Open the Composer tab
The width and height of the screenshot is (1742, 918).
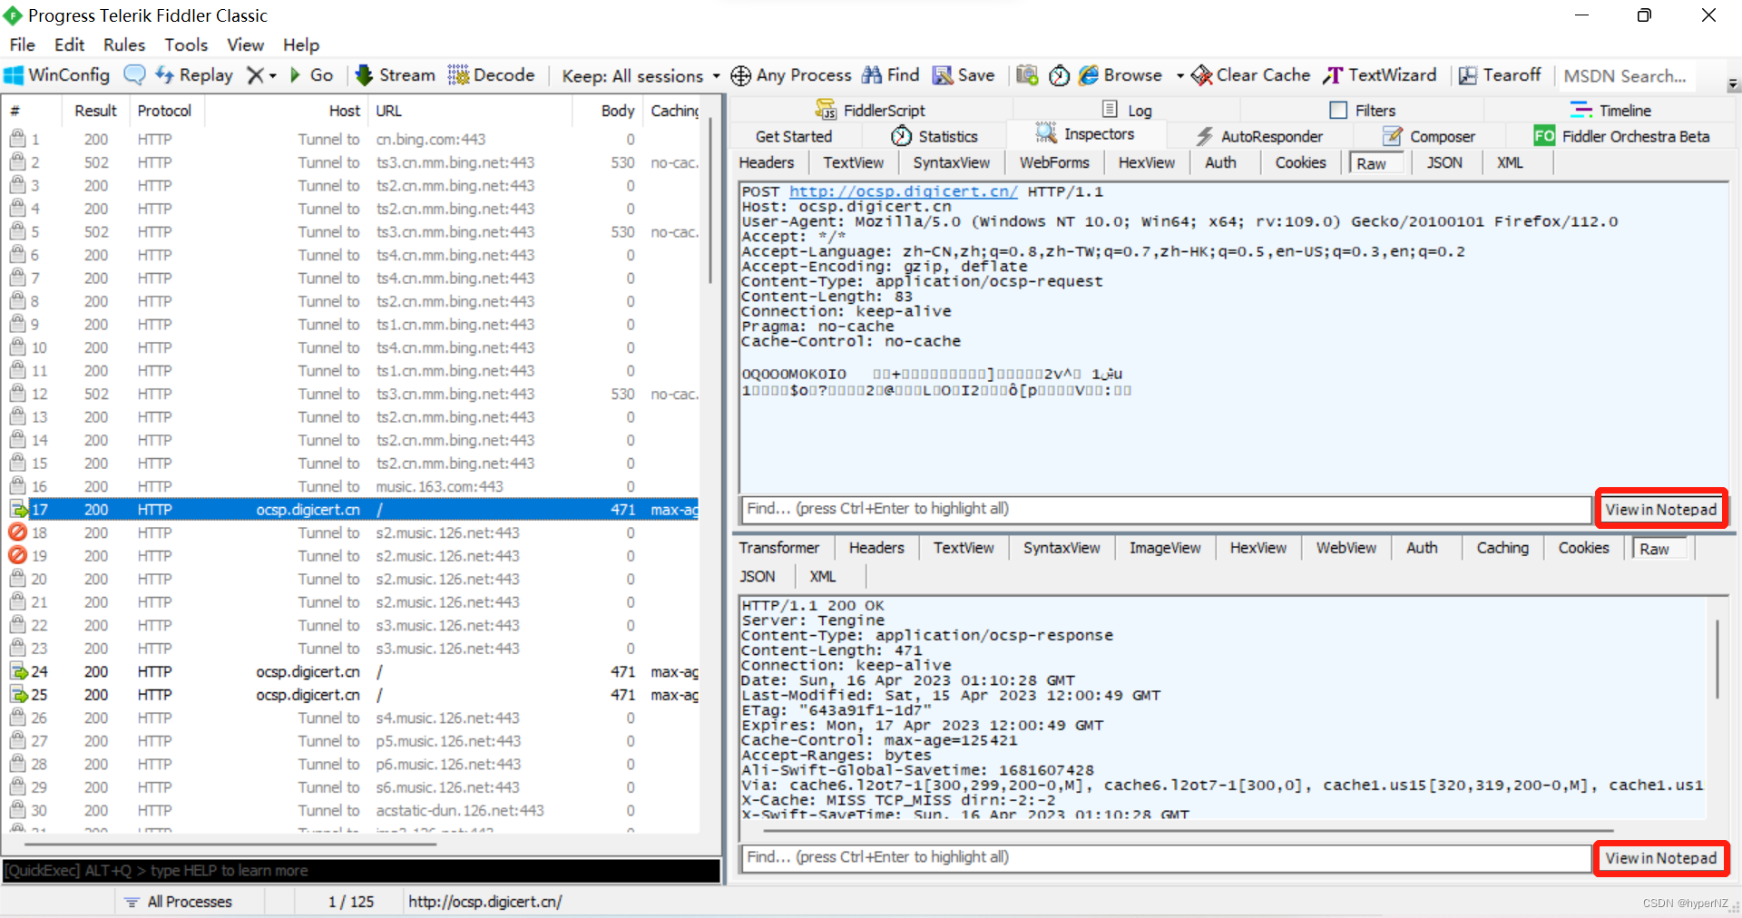[1428, 136]
